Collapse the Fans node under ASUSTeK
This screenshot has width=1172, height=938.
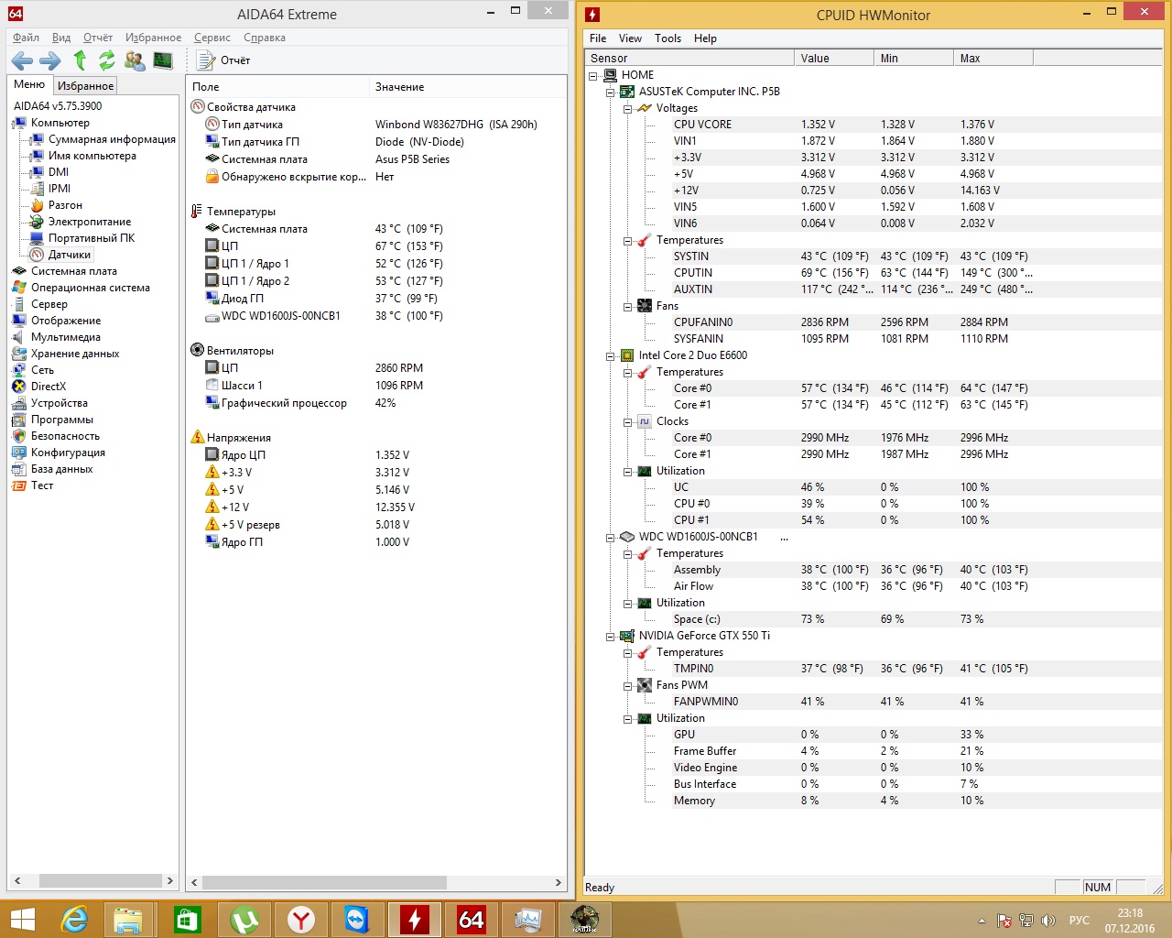[x=628, y=306]
